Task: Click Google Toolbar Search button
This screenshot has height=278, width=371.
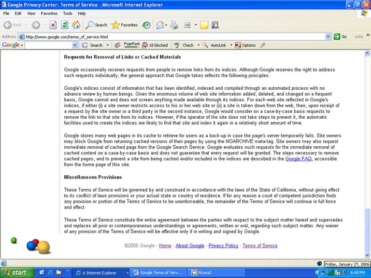Action: pos(92,45)
